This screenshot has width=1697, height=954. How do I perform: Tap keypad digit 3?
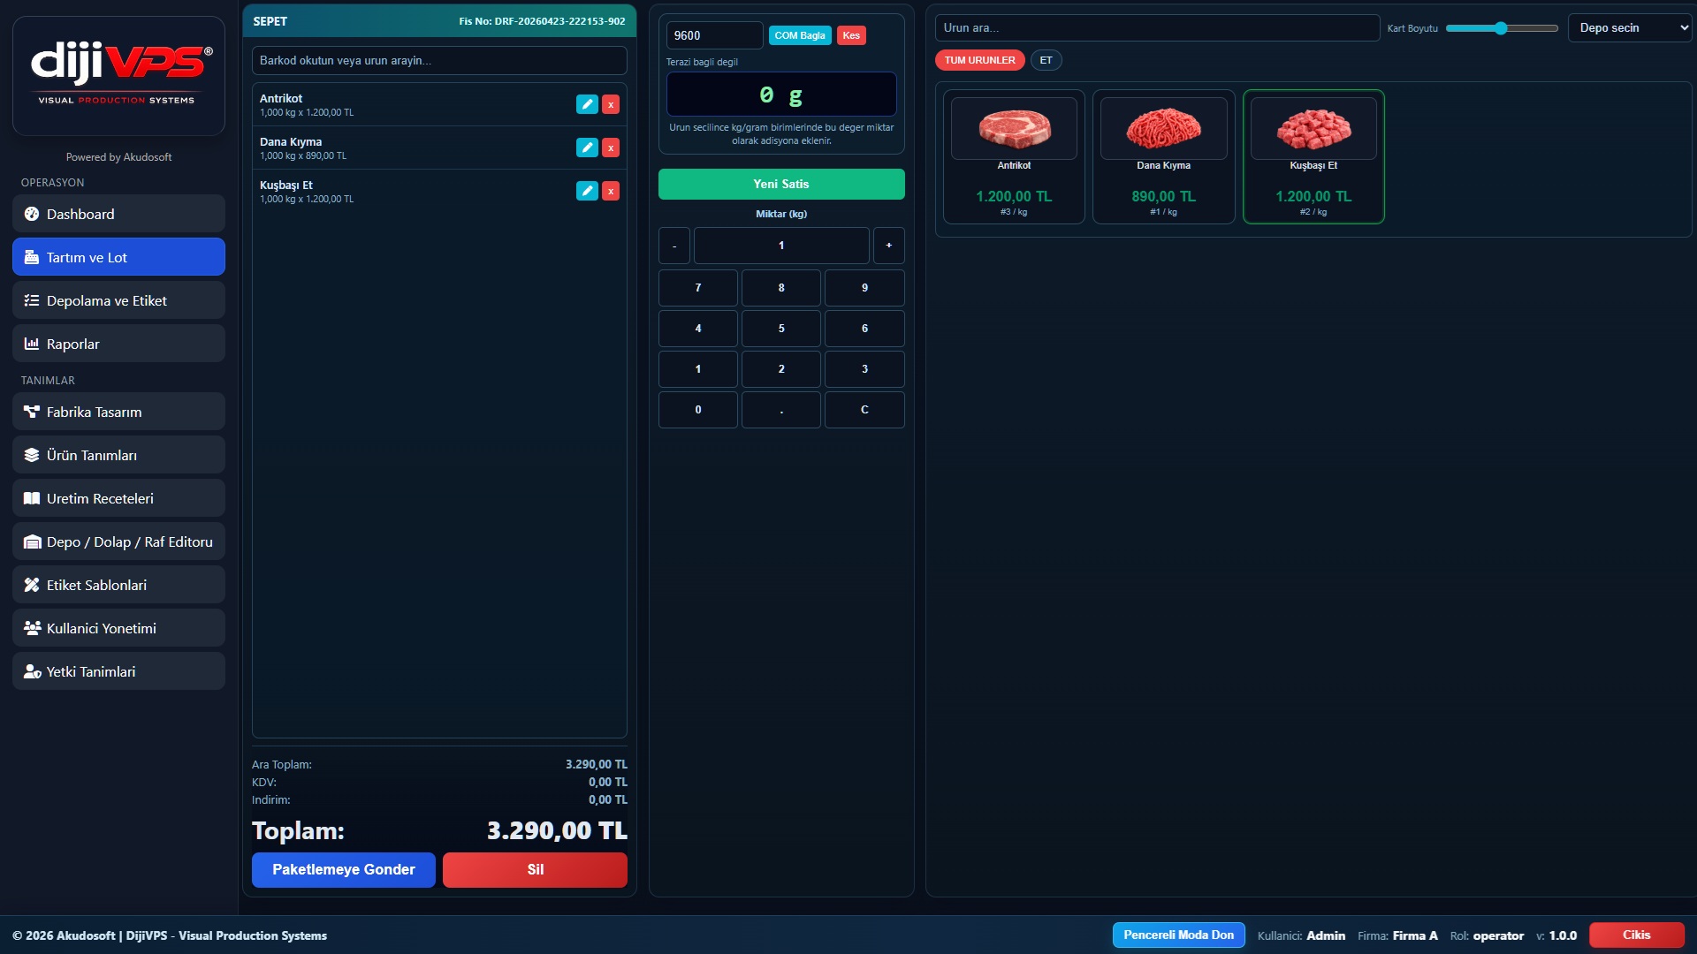(x=864, y=369)
